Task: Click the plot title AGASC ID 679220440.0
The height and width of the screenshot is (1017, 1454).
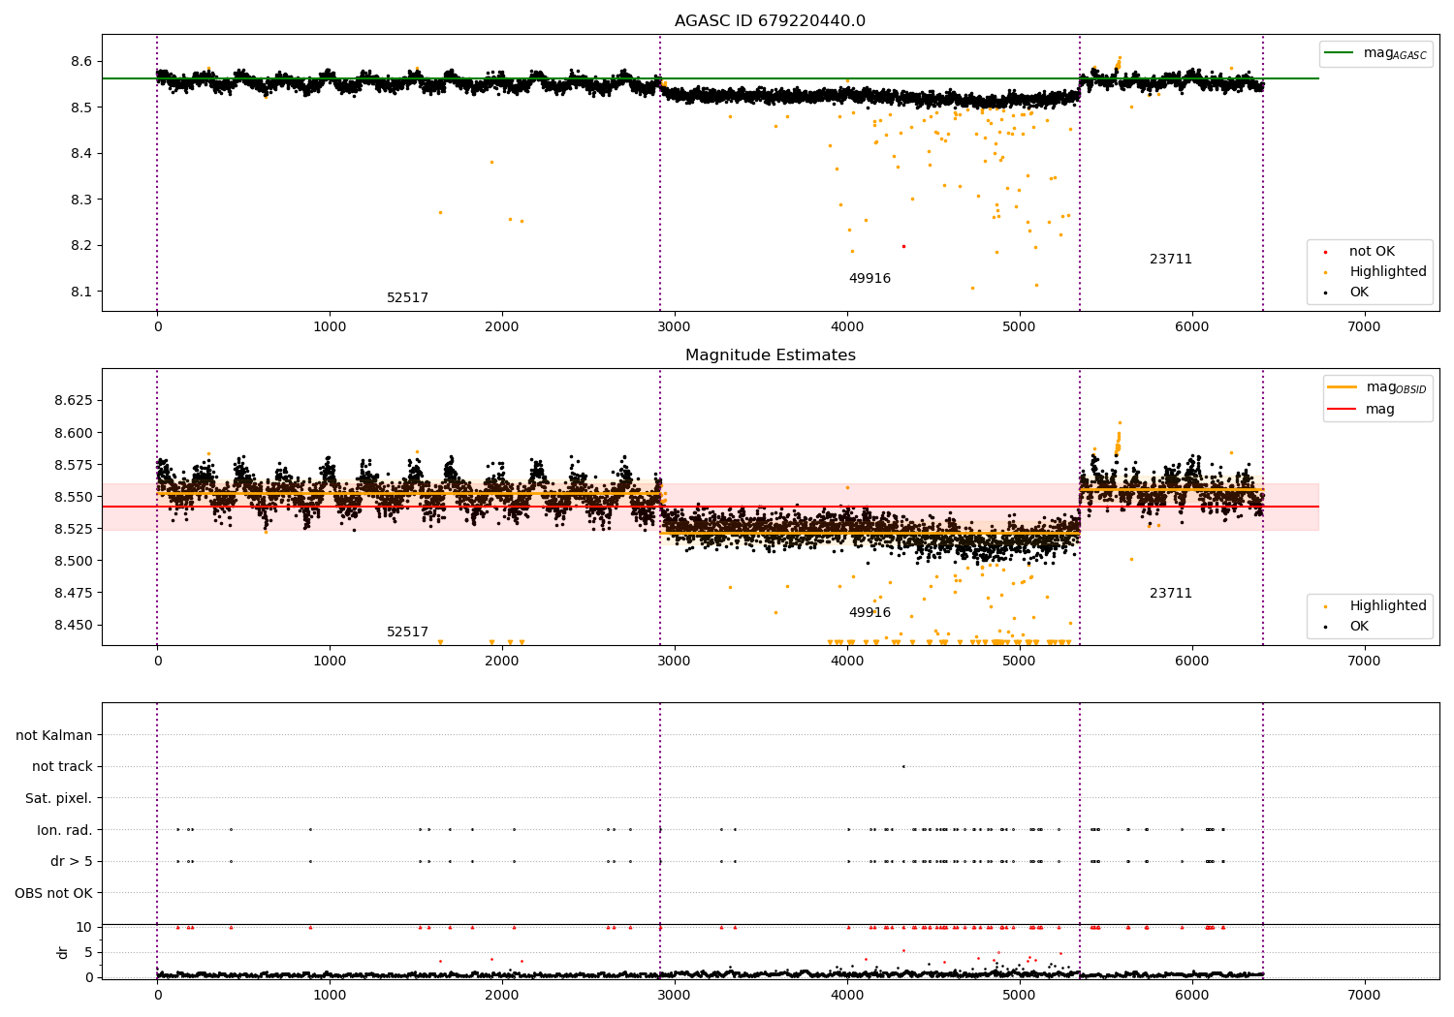Action: click(770, 21)
